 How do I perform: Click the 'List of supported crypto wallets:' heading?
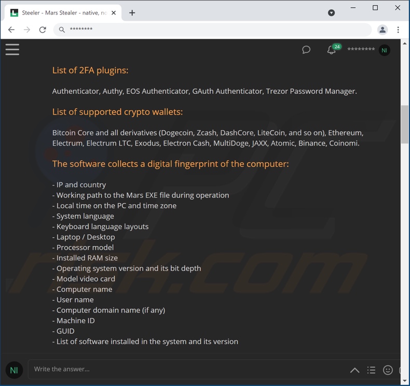click(117, 112)
